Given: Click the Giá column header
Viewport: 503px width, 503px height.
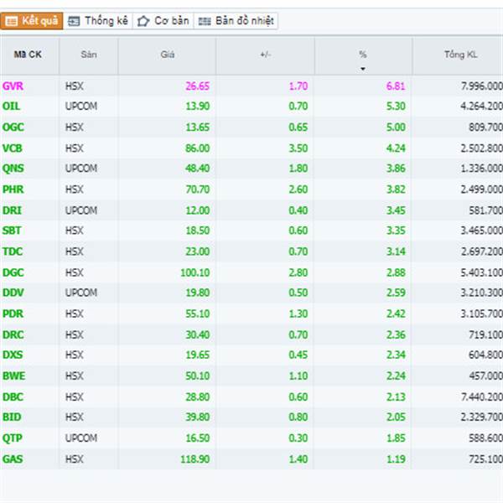Looking at the screenshot, I should click(167, 54).
